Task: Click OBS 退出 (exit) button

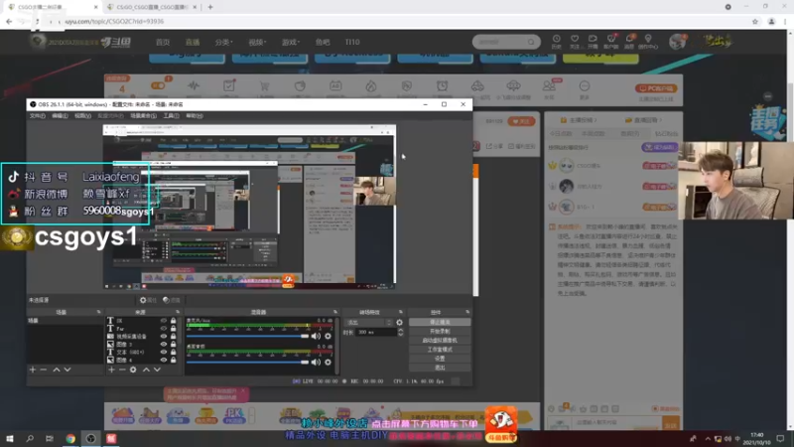Action: (440, 368)
